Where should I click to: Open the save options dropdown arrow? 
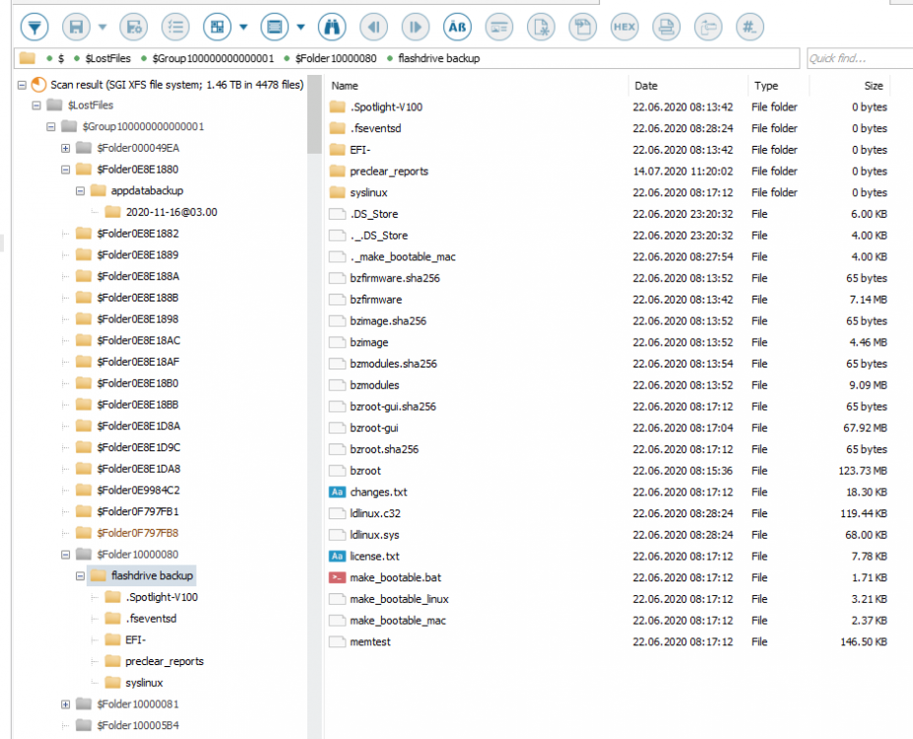click(102, 27)
